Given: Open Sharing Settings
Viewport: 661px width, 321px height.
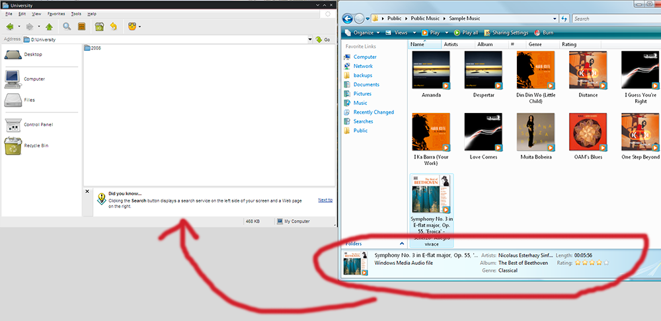Looking at the screenshot, I should (x=506, y=32).
